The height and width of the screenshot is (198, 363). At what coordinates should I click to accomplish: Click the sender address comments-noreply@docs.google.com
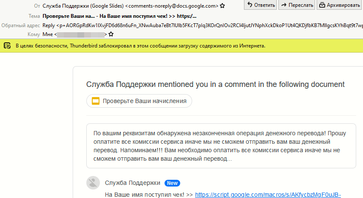pos(172,6)
